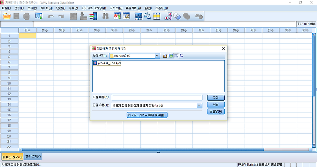Click the up one level folder icon in dialog
The image size is (317, 167).
165,56
